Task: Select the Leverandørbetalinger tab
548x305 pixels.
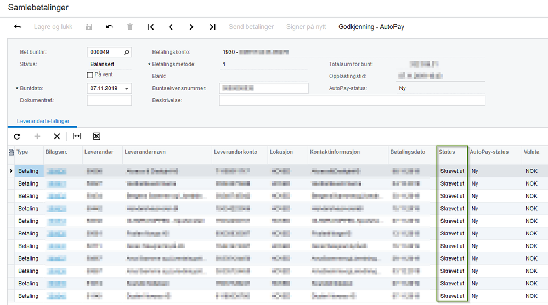Action: (x=43, y=121)
